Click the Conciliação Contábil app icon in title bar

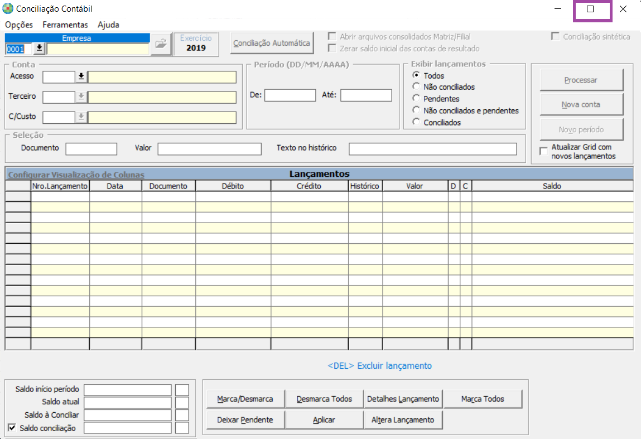(8, 9)
